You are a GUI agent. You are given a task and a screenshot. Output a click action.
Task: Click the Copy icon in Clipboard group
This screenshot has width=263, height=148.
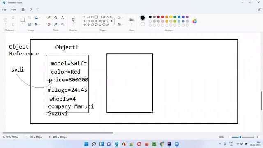point(13,25)
